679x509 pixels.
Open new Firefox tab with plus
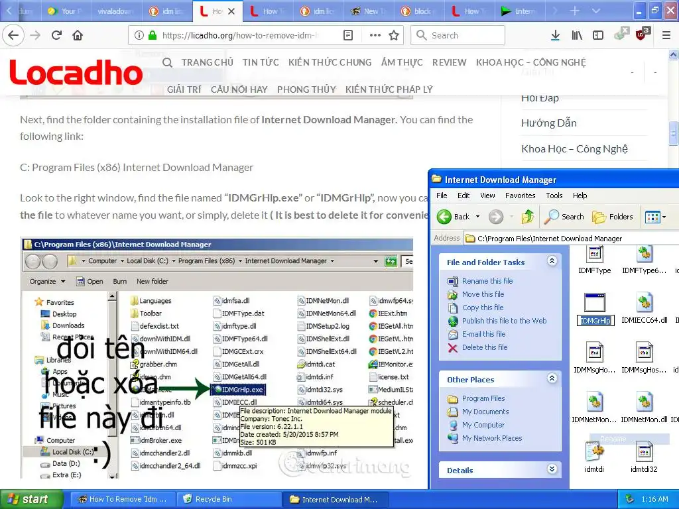click(575, 11)
